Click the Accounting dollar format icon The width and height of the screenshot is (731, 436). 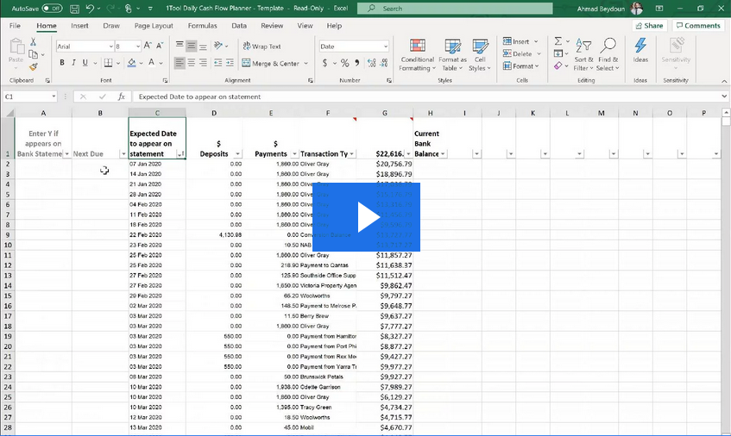325,62
